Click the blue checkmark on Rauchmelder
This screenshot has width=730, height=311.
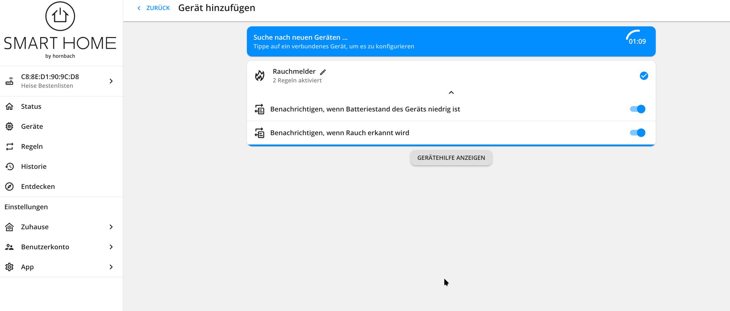pyautogui.click(x=644, y=76)
